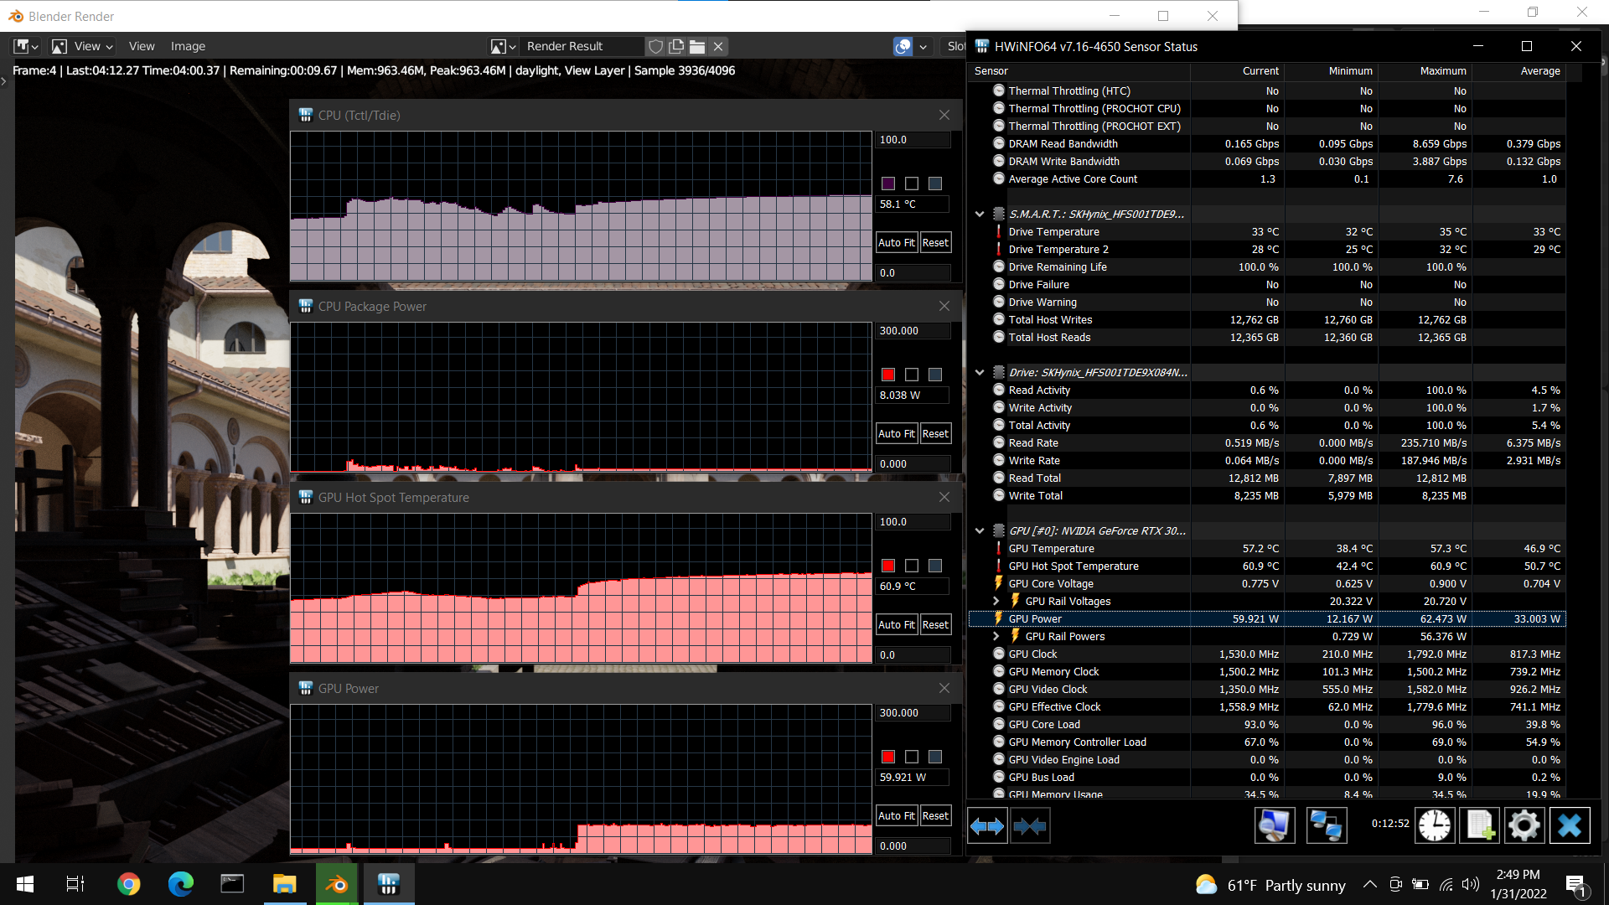
Task: Open volume control in system tray
Action: (x=1471, y=884)
